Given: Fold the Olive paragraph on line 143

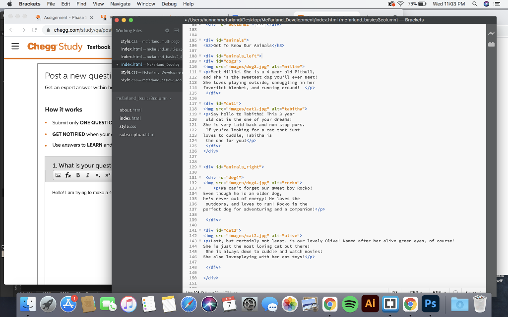Looking at the screenshot, I should tap(200, 241).
